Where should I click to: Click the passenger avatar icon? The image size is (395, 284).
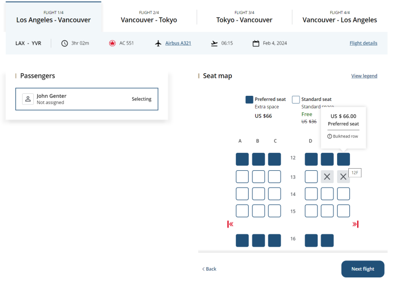pos(28,99)
